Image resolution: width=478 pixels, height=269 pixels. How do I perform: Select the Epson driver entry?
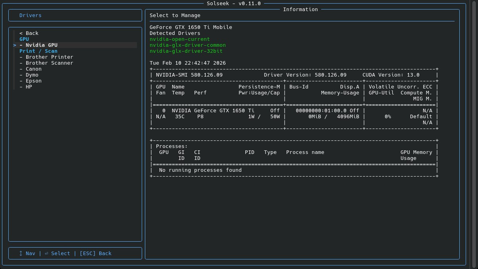coord(33,81)
